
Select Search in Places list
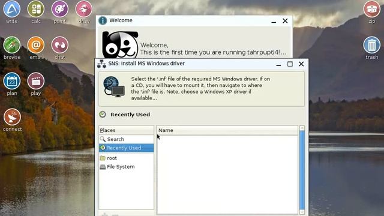(x=127, y=139)
